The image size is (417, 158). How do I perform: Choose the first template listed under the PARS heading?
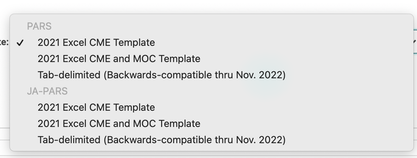click(96, 43)
